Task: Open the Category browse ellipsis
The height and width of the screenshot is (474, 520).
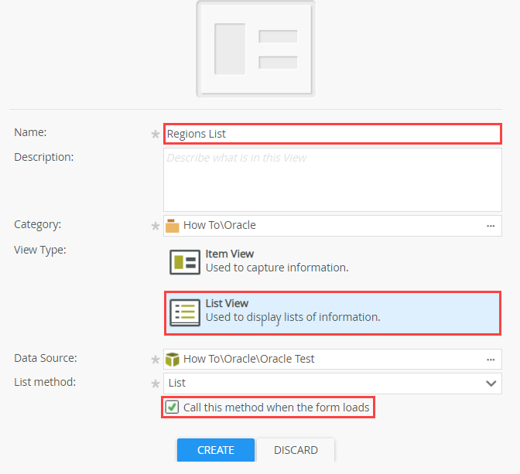Action: [491, 226]
